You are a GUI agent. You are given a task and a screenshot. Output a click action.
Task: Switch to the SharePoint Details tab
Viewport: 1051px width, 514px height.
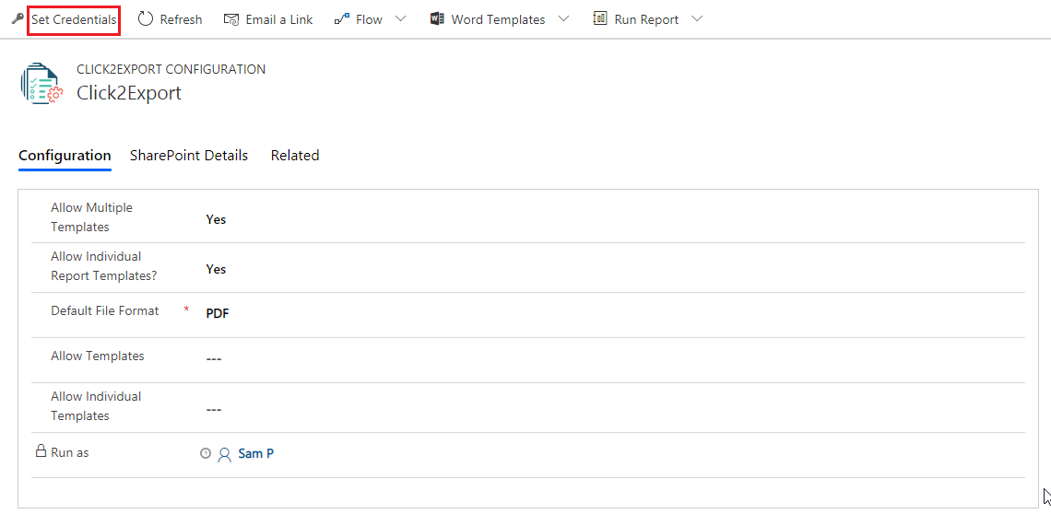pyautogui.click(x=189, y=156)
